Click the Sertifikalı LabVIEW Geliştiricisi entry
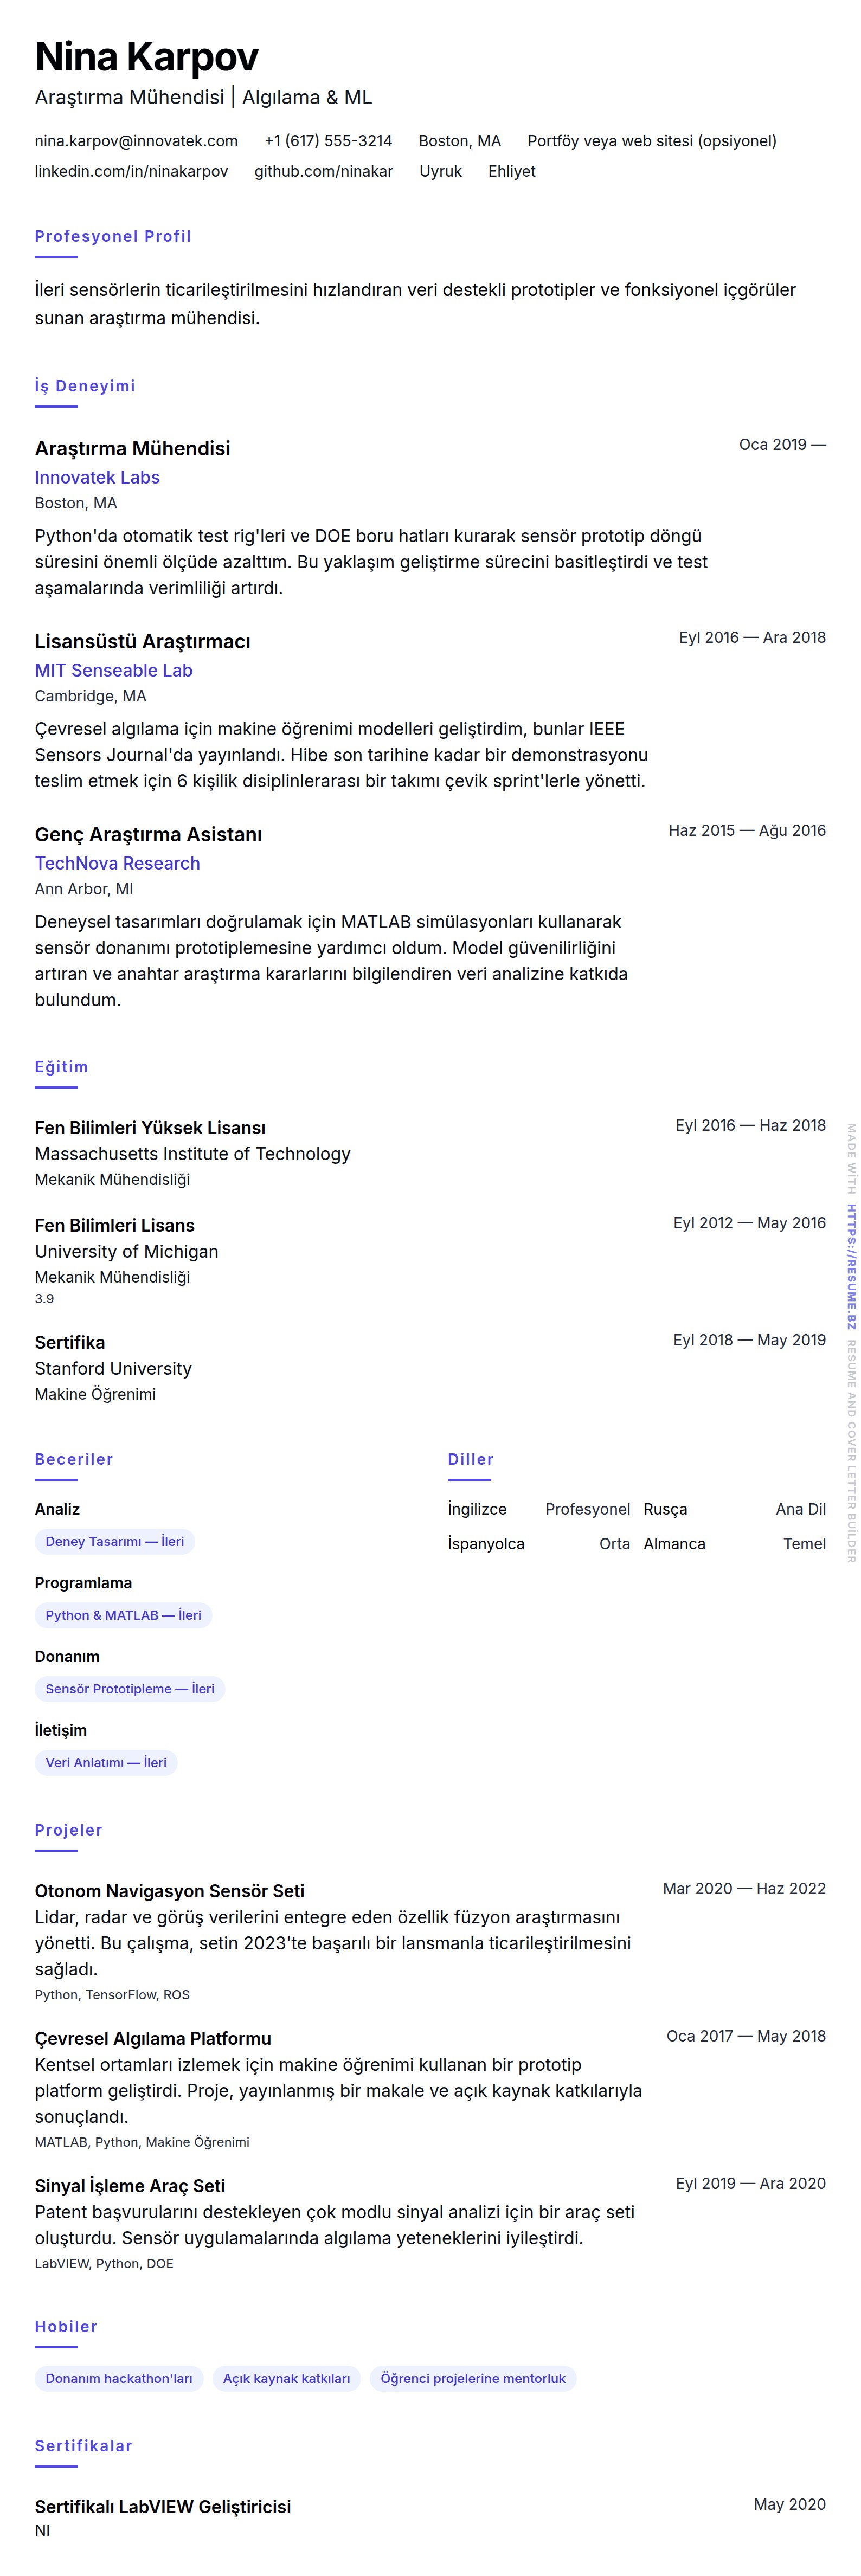Viewport: 861px width, 2576px height. 163,2506
